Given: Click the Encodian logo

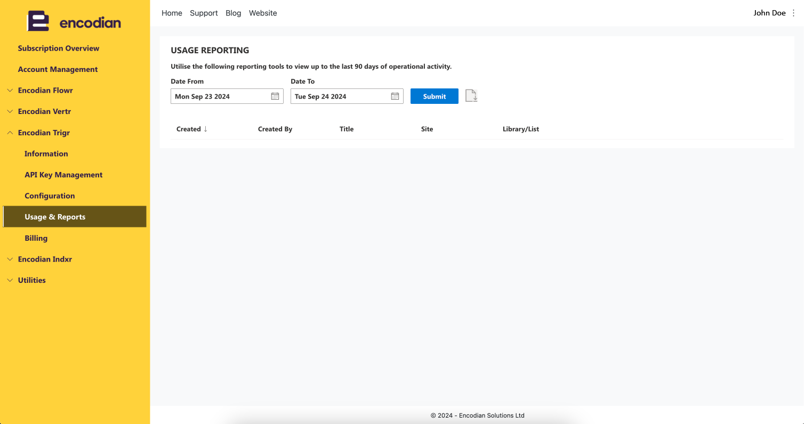Looking at the screenshot, I should coord(74,22).
